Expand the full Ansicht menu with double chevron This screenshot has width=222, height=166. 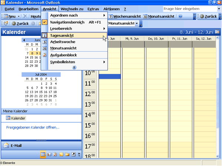coord(74,67)
